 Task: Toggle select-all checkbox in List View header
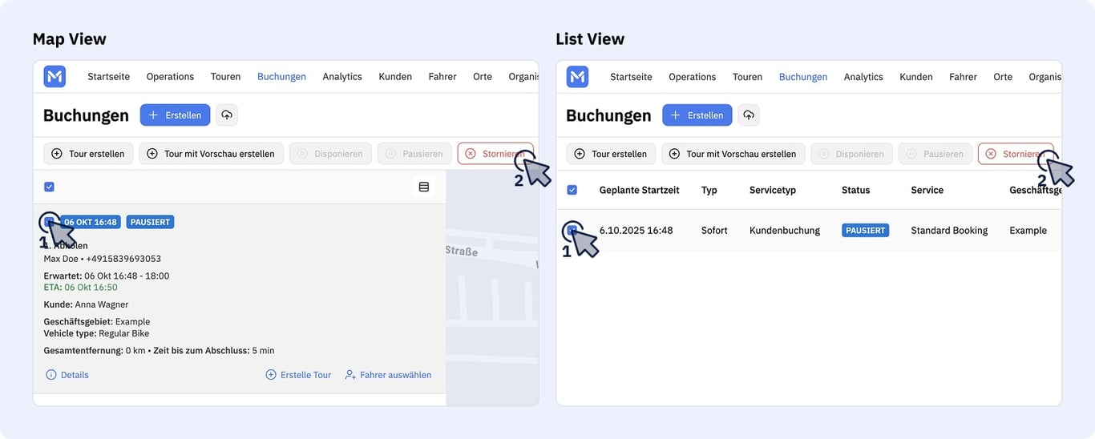tap(572, 190)
